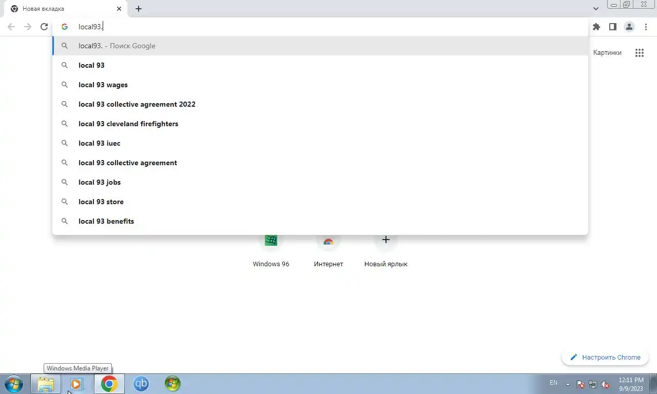Open the Windows 96 shortcut
Viewport: 657px width, 394px height.
click(271, 251)
